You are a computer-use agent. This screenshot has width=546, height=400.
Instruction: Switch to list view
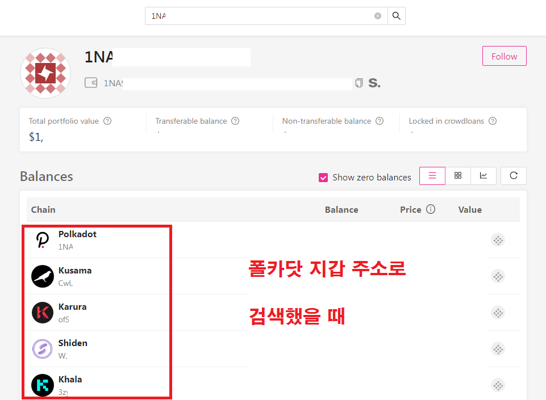tap(432, 176)
